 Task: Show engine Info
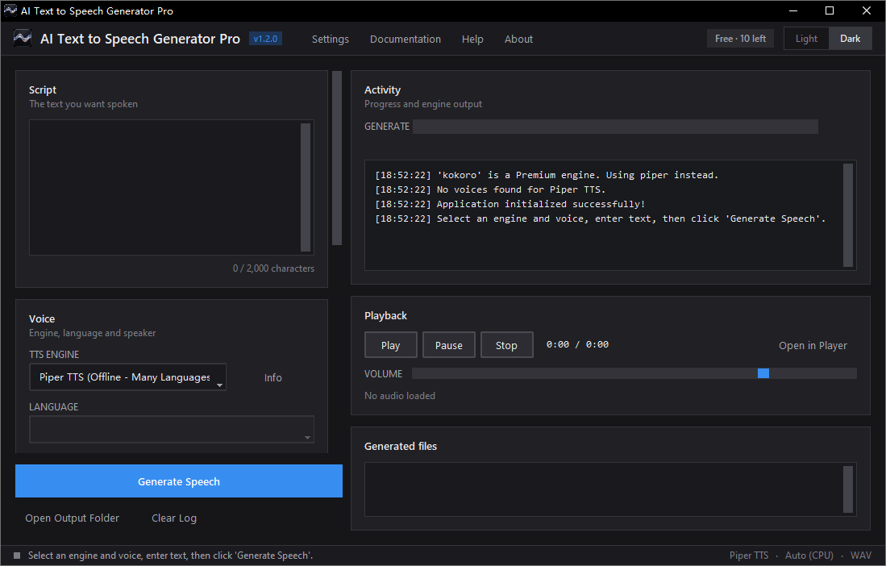273,378
